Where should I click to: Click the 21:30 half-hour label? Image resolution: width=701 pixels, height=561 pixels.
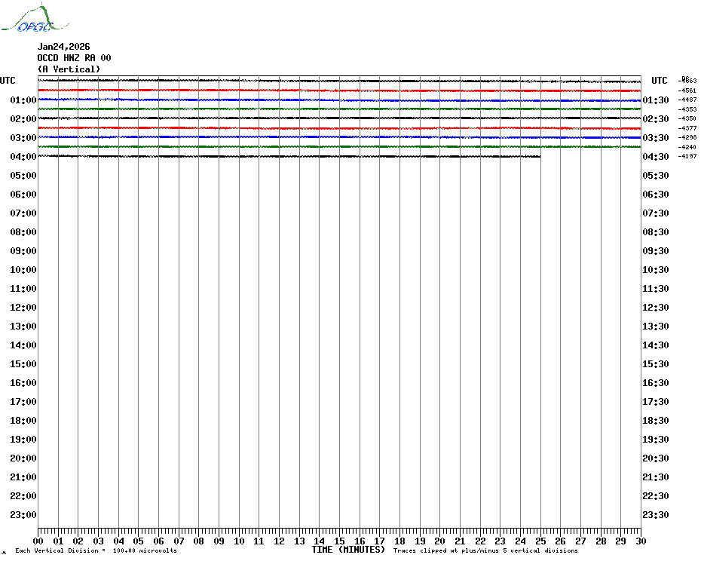point(656,477)
